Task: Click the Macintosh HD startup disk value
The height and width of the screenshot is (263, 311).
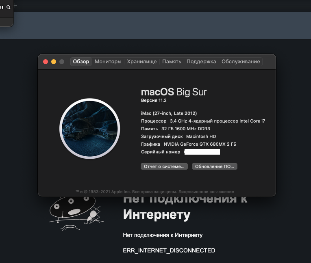Action: tap(201, 136)
